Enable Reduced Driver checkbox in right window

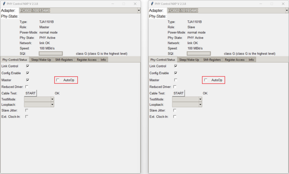[175, 86]
